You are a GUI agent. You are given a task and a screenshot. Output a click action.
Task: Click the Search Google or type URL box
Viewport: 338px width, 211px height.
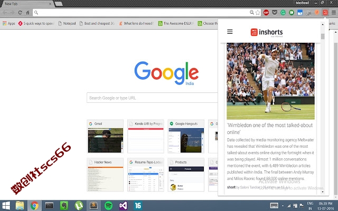pyautogui.click(x=152, y=98)
